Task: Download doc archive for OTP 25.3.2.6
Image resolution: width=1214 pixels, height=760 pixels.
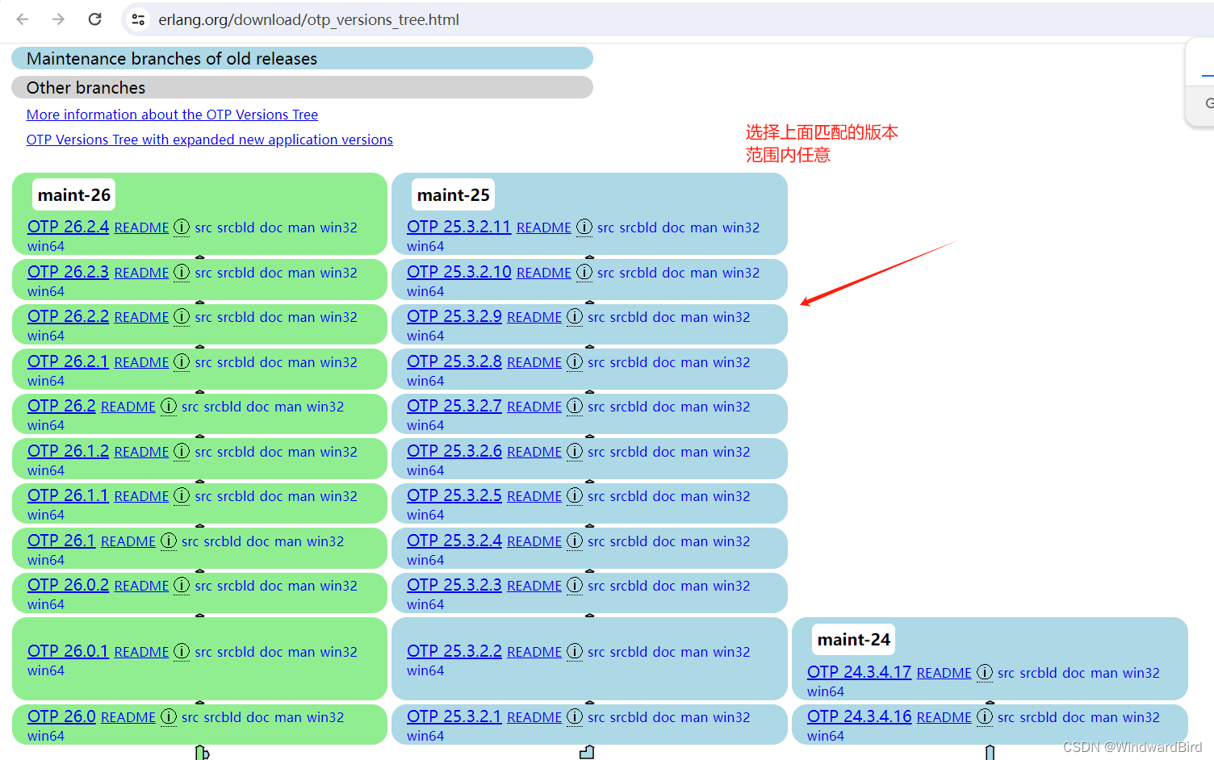Action: tap(664, 452)
